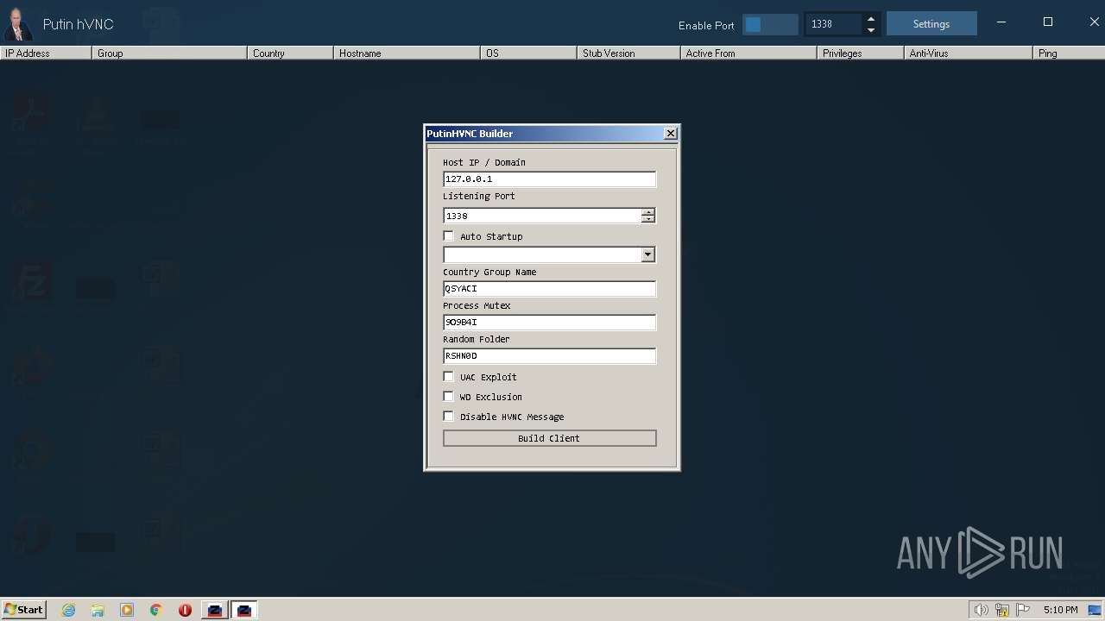
Task: Switch to first Putin hVNC taskbar window
Action: (215, 610)
